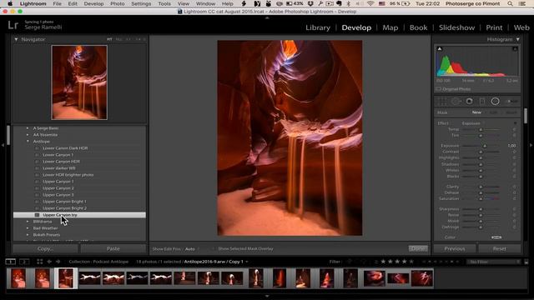Viewport: 534px width, 300px height.
Task: Switch to the Map module
Action: coord(390,27)
